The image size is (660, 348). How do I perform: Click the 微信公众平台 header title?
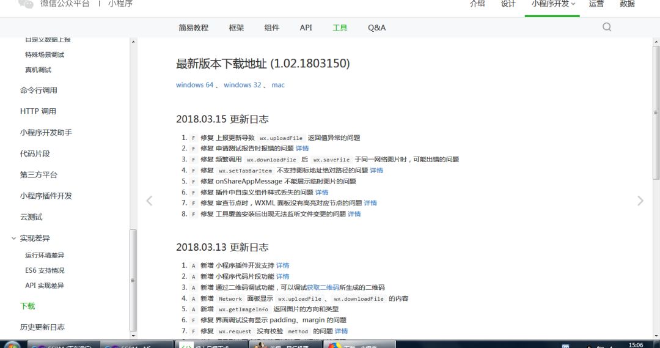(65, 4)
